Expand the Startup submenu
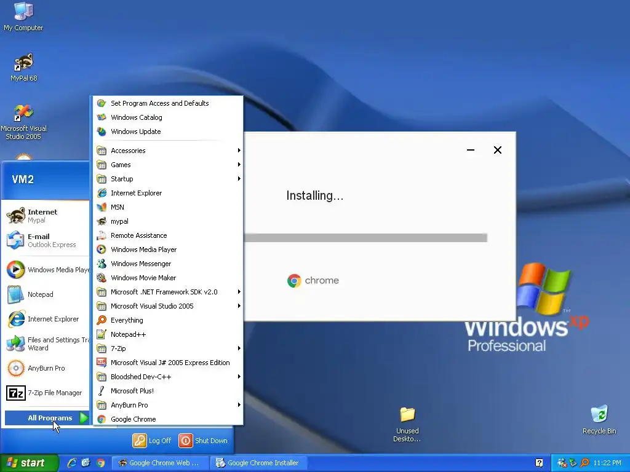The width and height of the screenshot is (630, 472). click(x=168, y=179)
